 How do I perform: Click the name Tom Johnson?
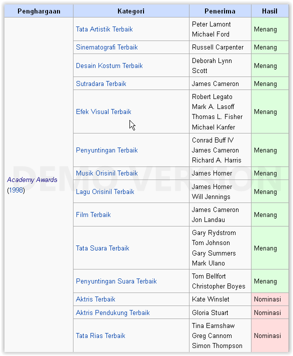tap(211, 243)
